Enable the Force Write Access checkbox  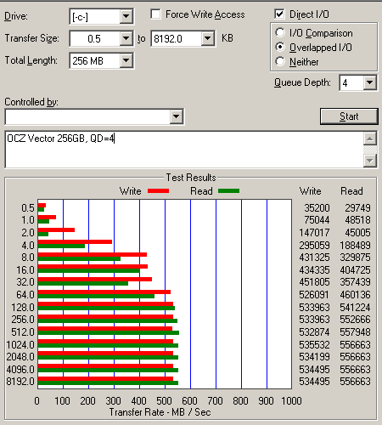coord(155,14)
